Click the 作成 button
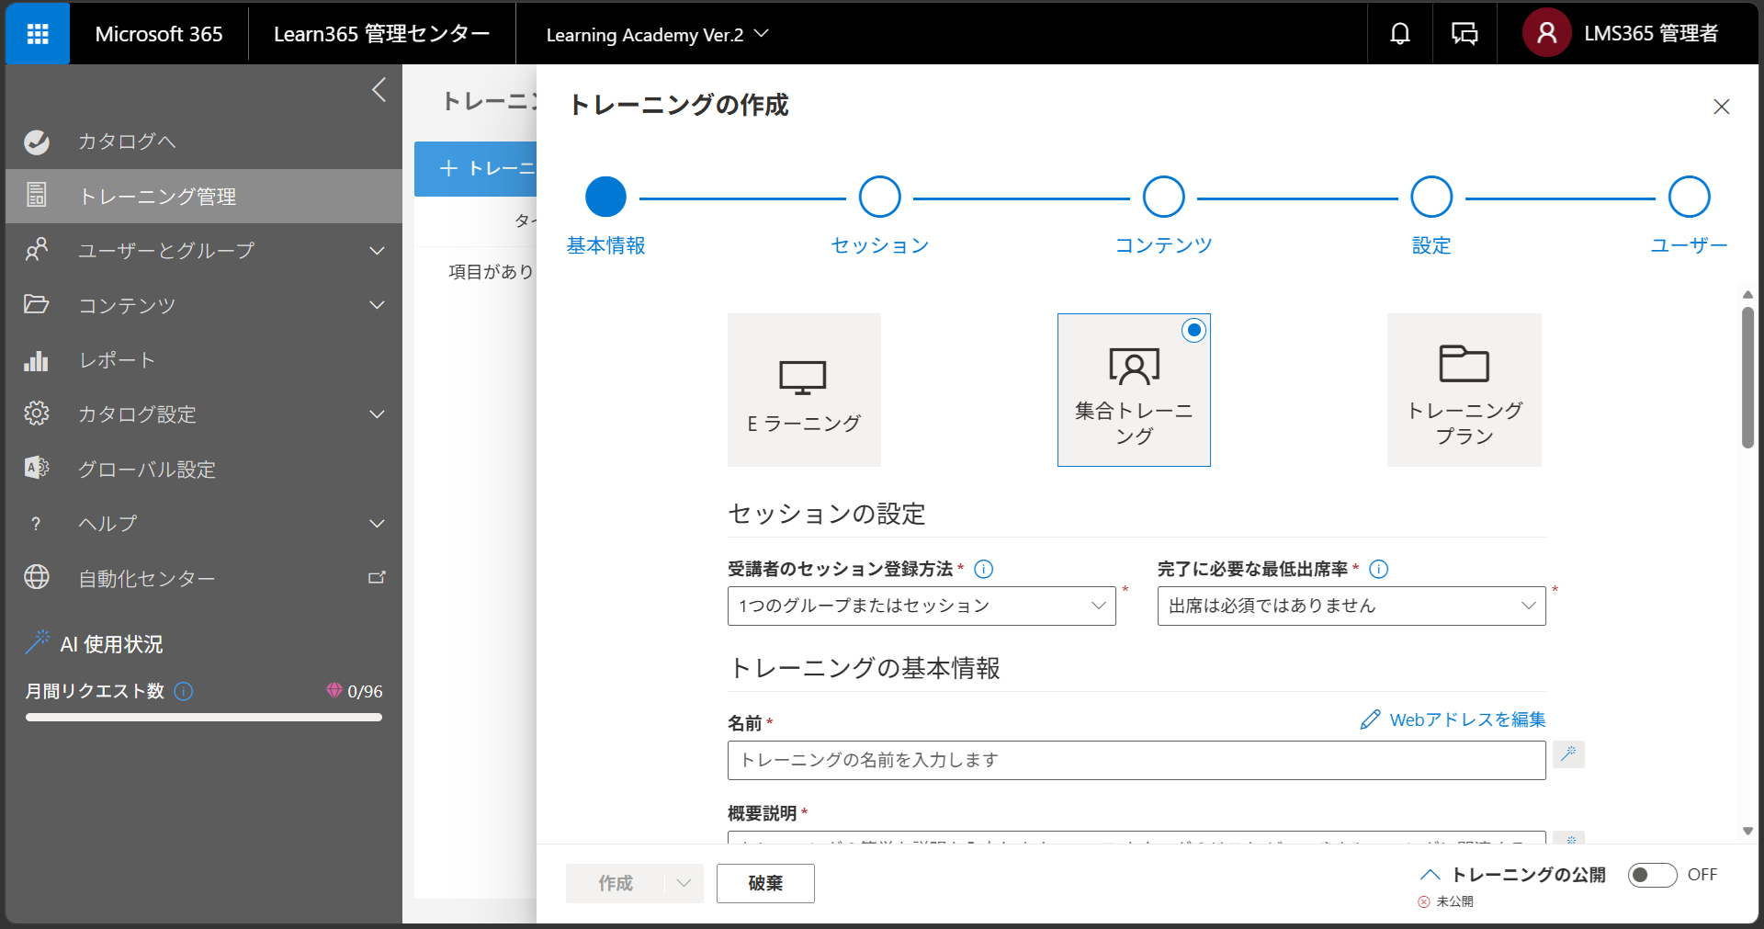Image resolution: width=1764 pixels, height=929 pixels. tap(616, 883)
